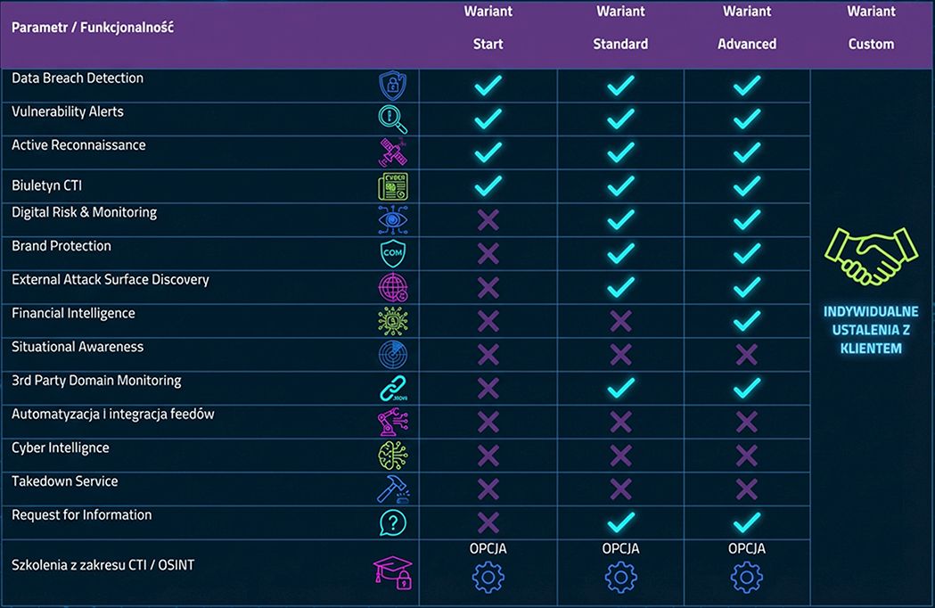Click the Data Breach Detection shield icon

pyautogui.click(x=392, y=86)
